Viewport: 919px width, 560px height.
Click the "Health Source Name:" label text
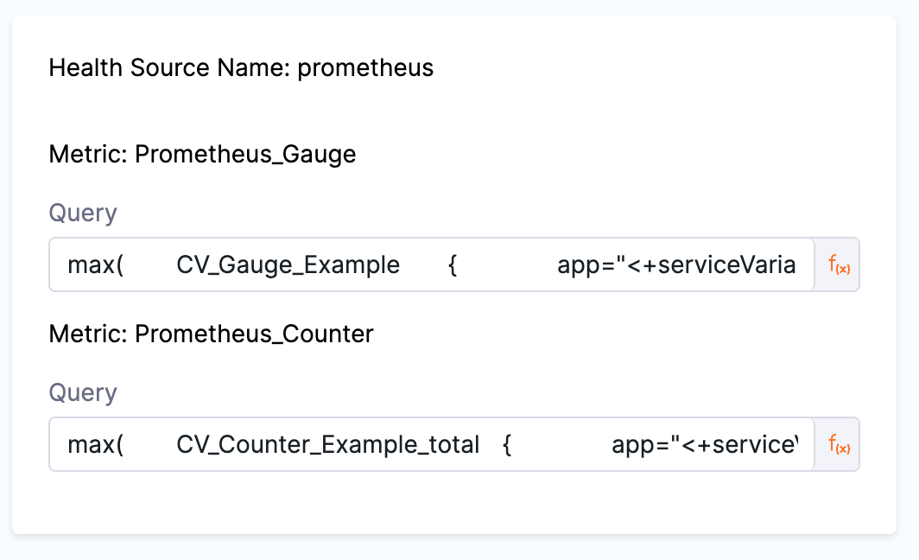[x=170, y=67]
